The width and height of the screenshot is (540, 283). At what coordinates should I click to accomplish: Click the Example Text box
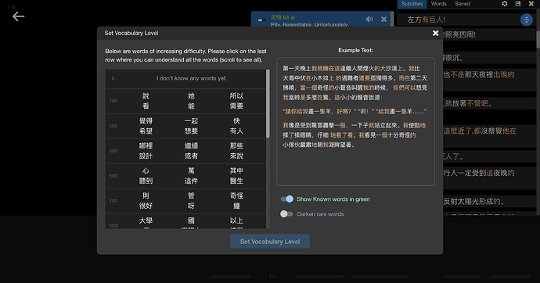[355, 121]
